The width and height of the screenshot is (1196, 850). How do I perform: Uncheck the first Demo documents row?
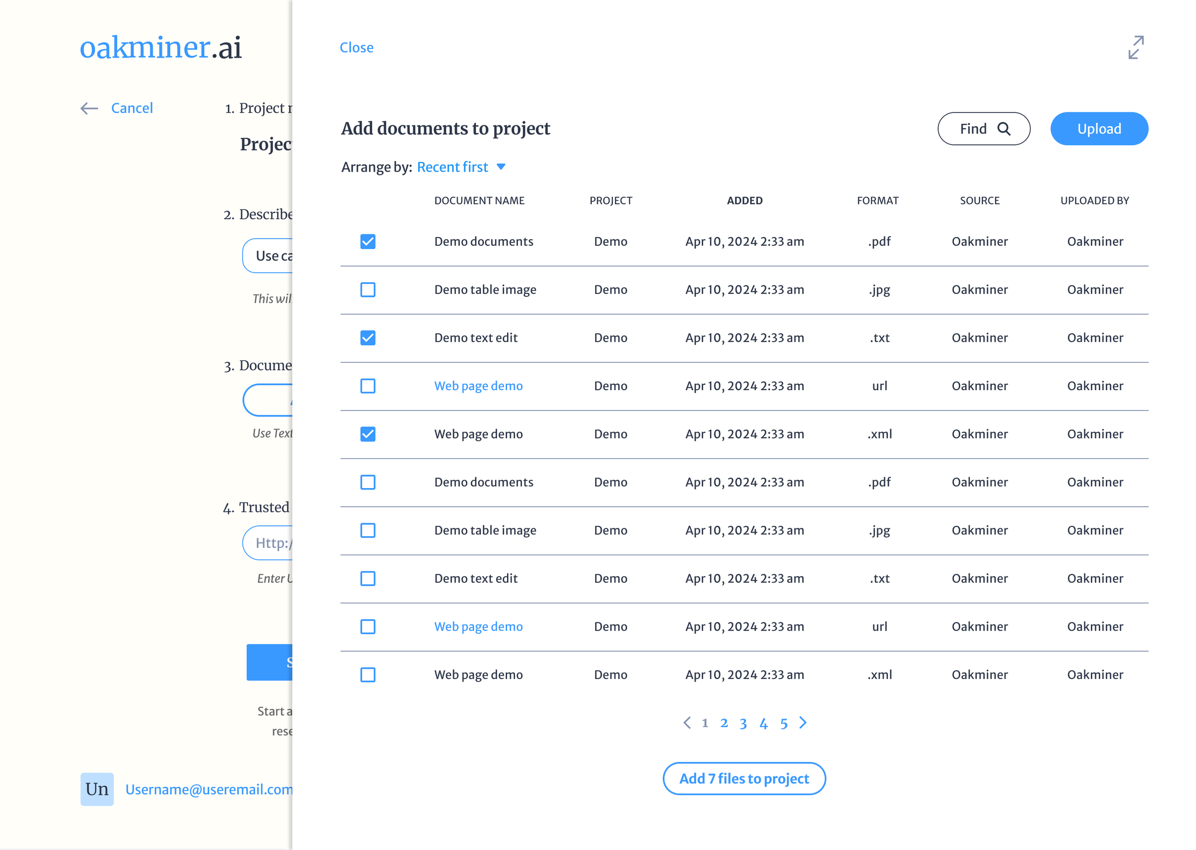[x=368, y=241]
